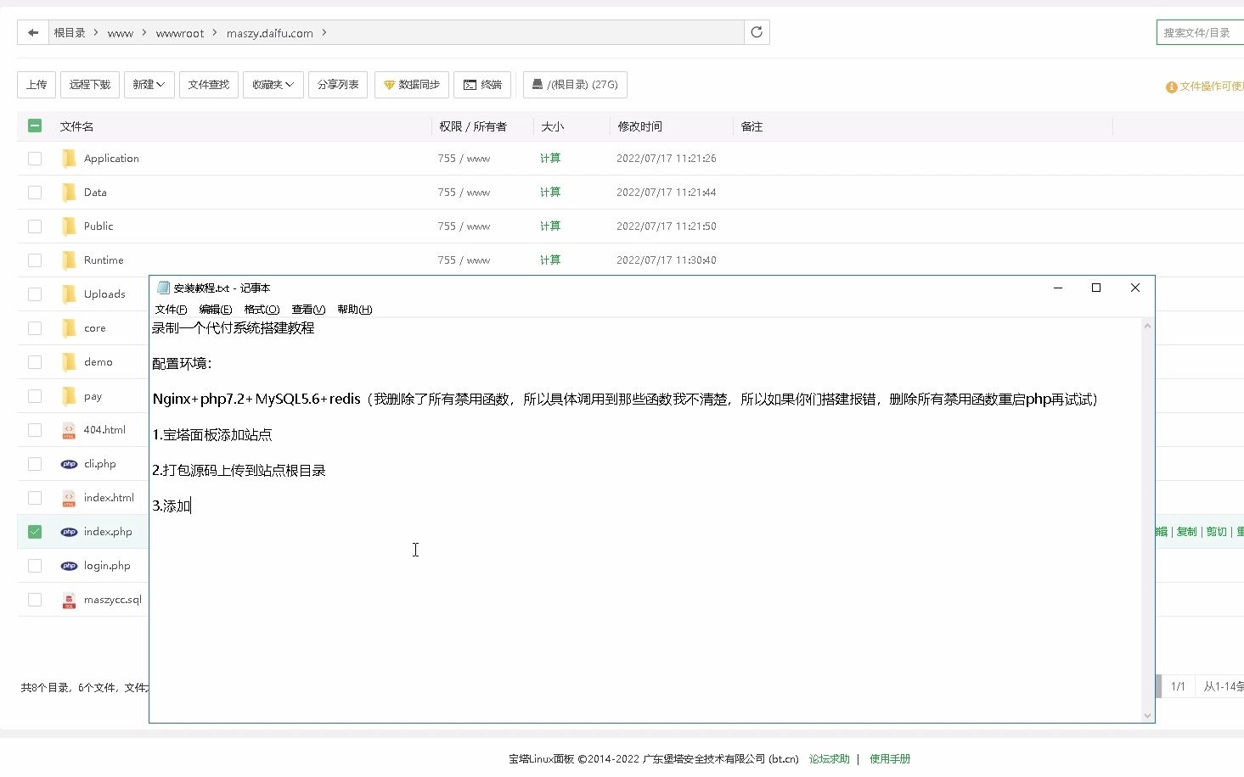
Task: Click 计算 size for the Runtime folder
Action: (550, 260)
